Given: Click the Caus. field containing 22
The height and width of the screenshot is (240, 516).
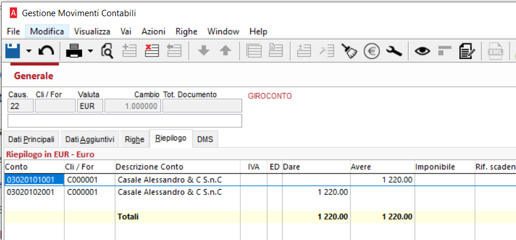Looking at the screenshot, I should tap(20, 106).
